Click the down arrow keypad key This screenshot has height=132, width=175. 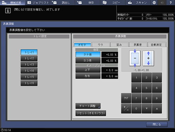point(147,109)
